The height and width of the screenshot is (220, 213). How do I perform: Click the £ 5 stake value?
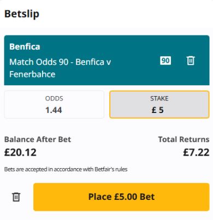[158, 110]
